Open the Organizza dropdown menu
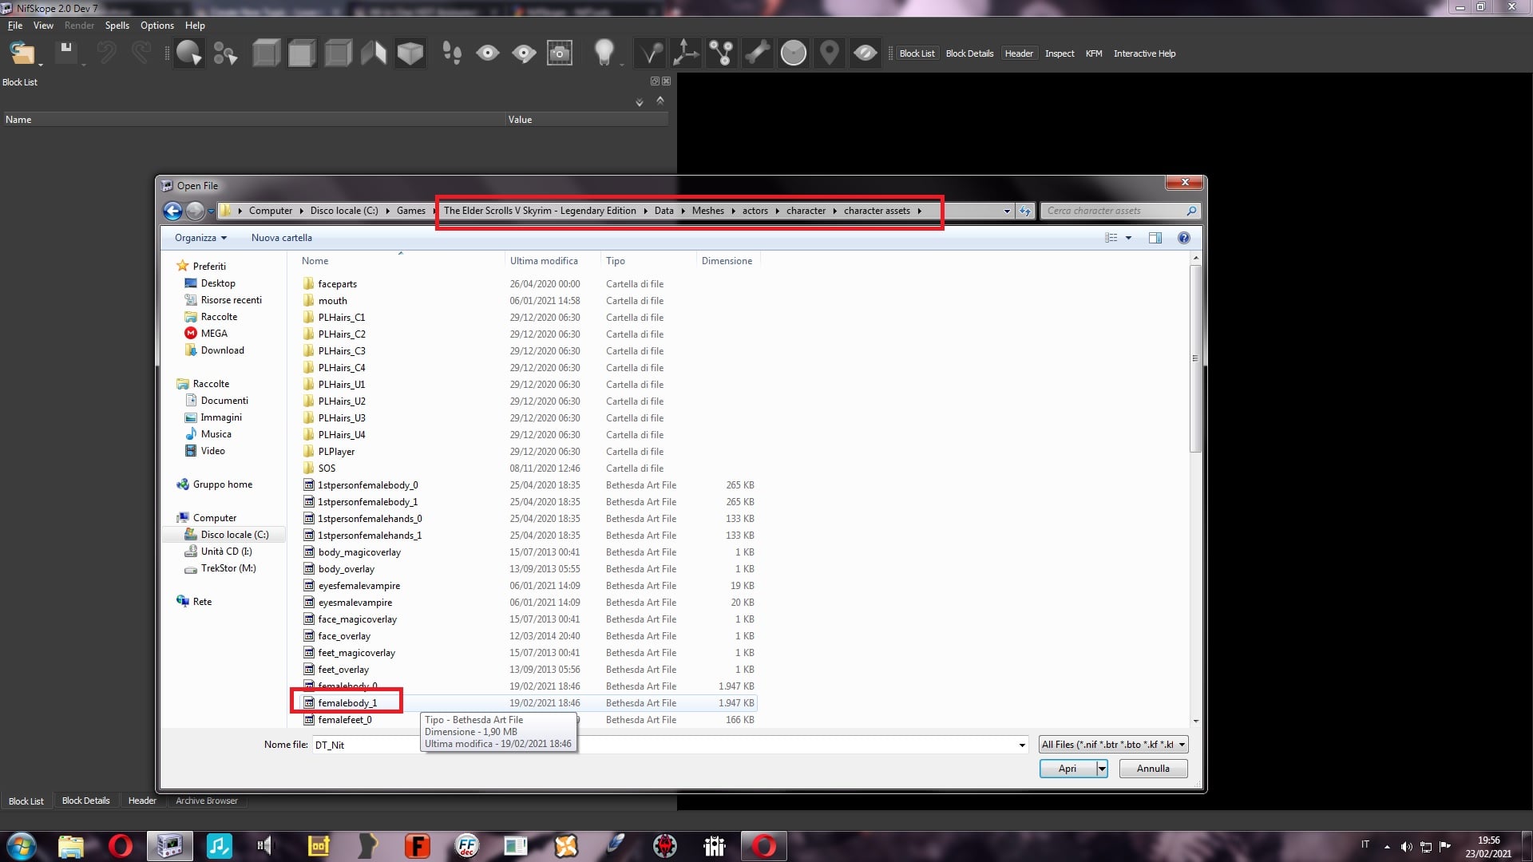 pos(200,238)
